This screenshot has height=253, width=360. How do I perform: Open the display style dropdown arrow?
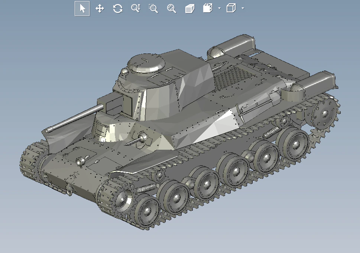(x=242, y=10)
